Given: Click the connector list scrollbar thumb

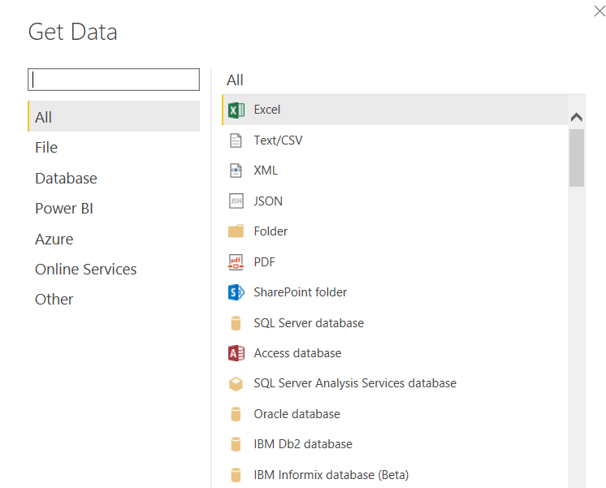Looking at the screenshot, I should pos(576,158).
